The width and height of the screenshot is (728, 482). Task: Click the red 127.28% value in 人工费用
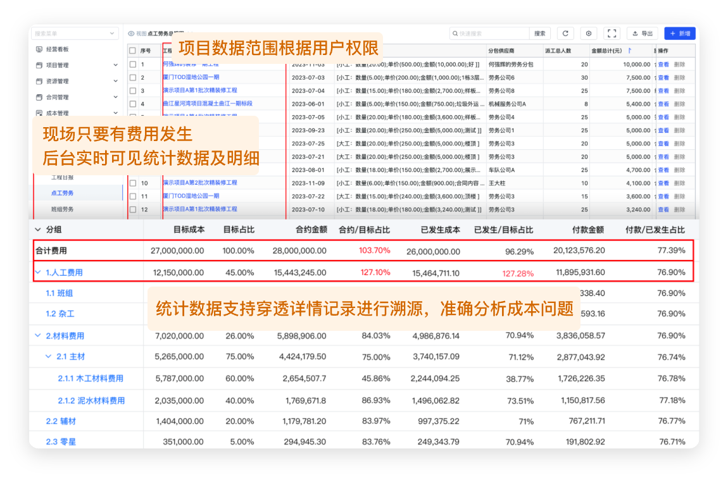click(518, 273)
